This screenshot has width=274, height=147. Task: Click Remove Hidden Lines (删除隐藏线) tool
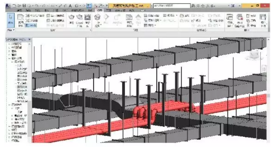[x=56, y=20]
